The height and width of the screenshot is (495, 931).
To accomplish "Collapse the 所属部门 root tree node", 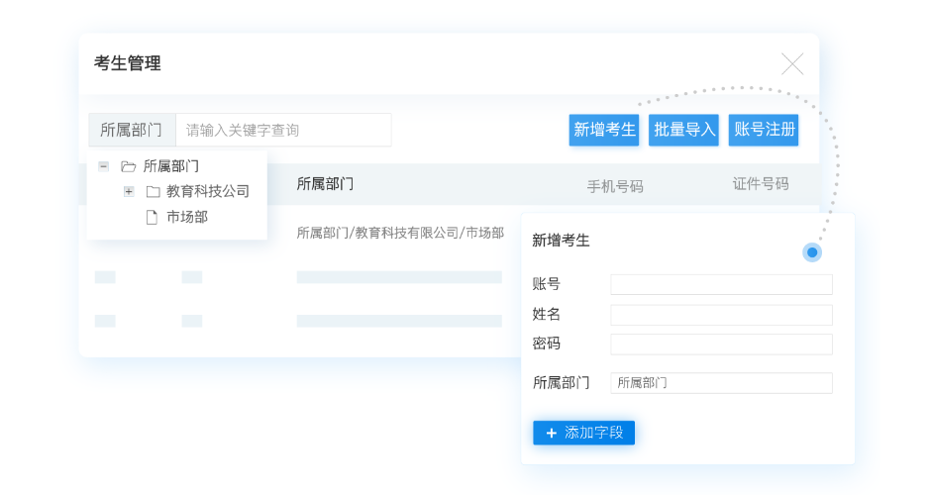I will (x=103, y=166).
